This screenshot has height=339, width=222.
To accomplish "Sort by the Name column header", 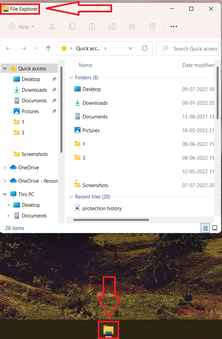I will (85, 65).
